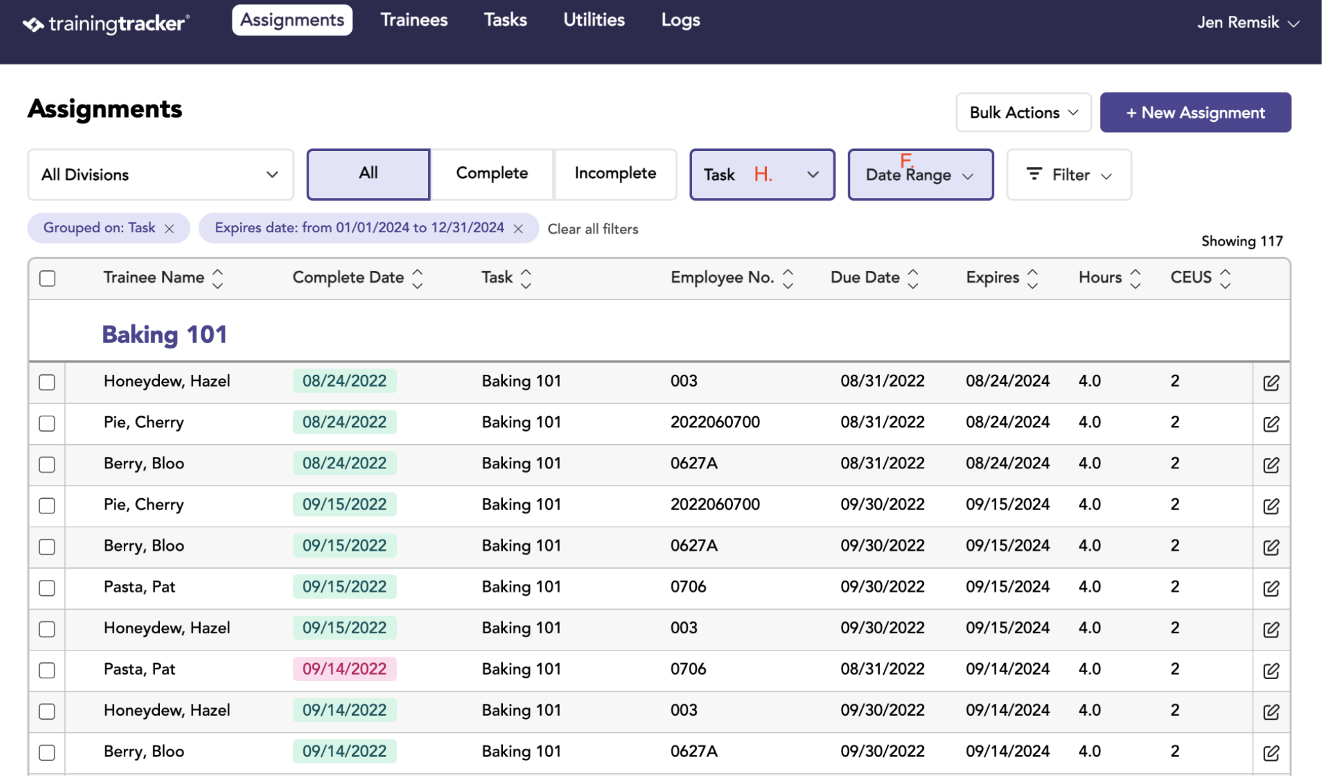
Task: Open the Utilities menu item
Action: click(594, 20)
